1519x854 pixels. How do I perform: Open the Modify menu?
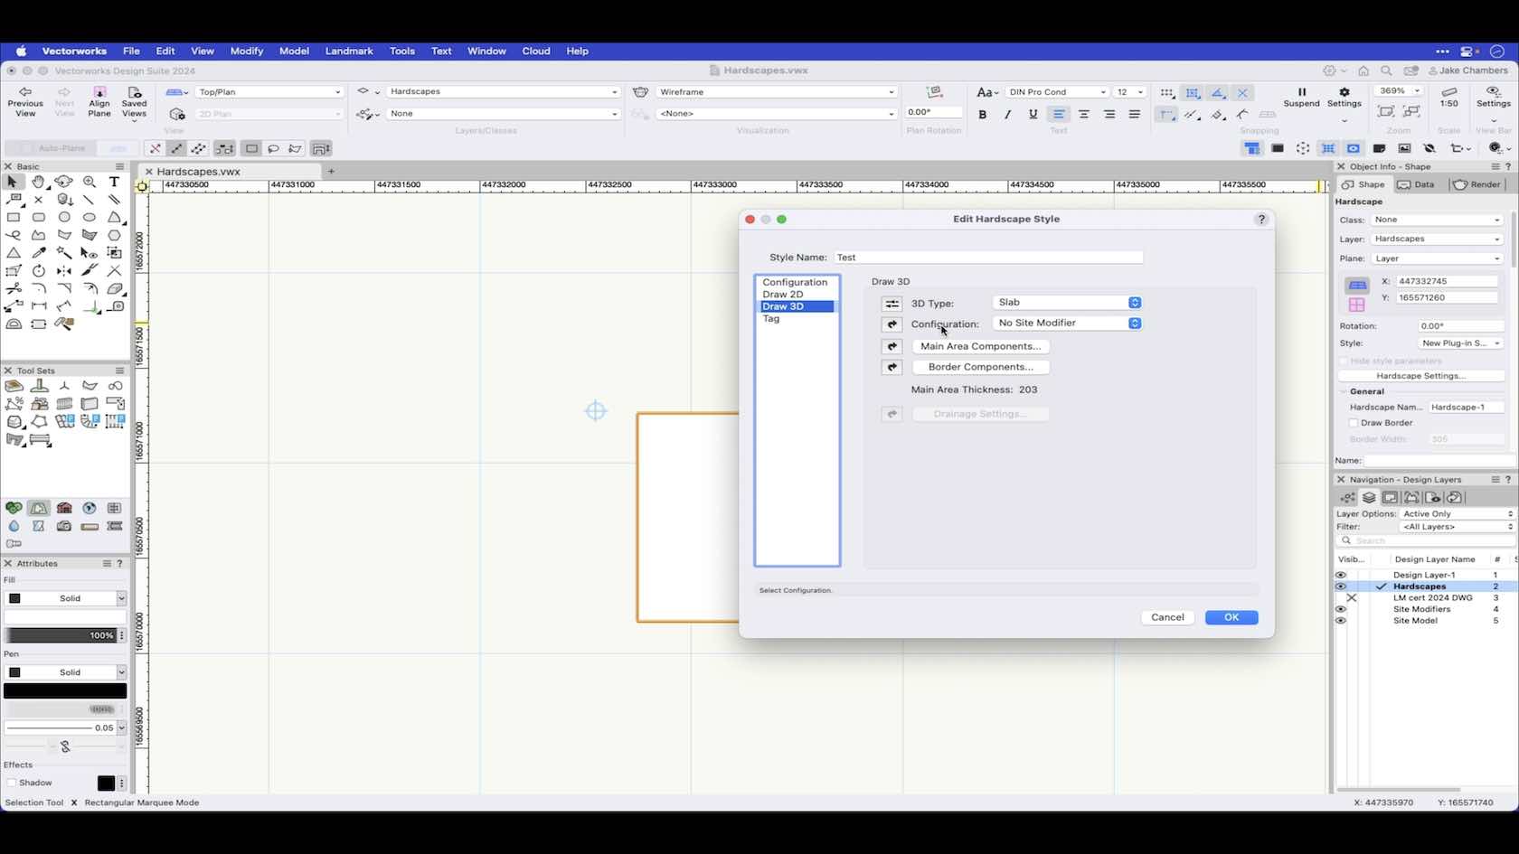point(246,52)
